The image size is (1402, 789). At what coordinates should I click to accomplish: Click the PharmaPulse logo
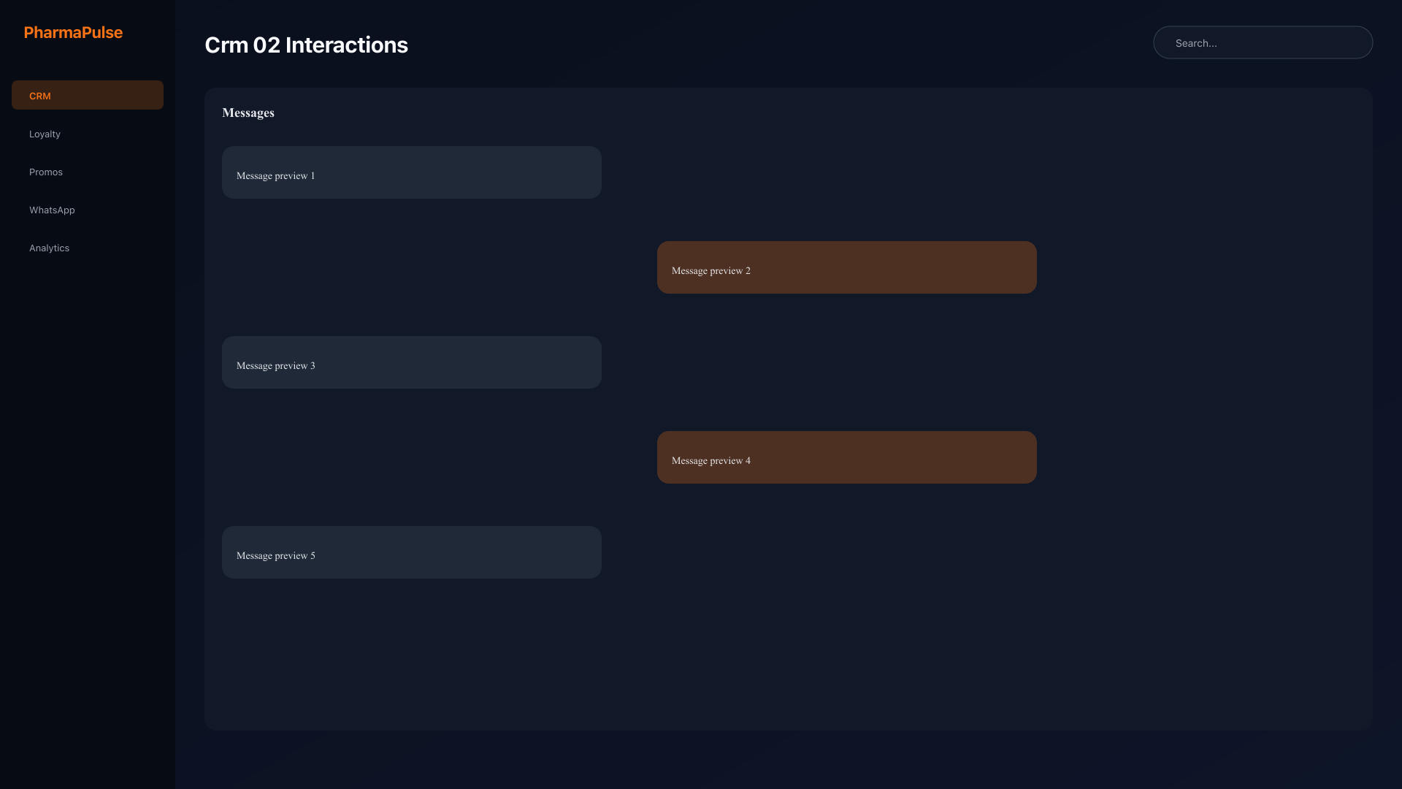[73, 32]
